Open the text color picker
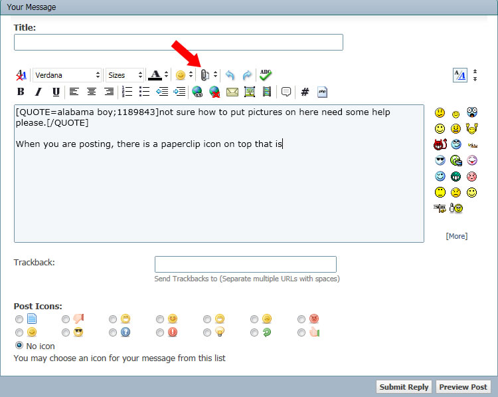This screenshot has width=498, height=397. [157, 75]
